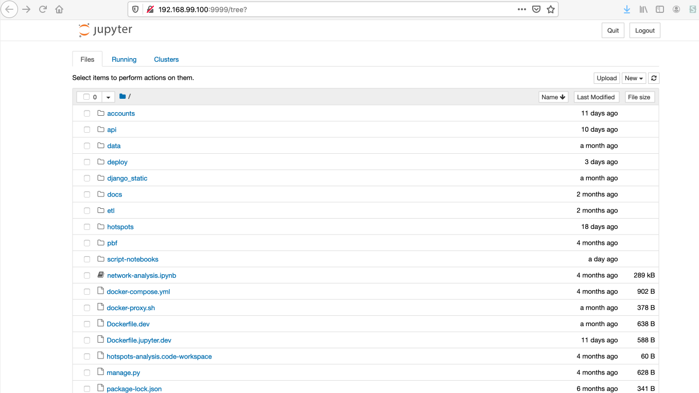
Task: Open the item filter dropdown beside select-all
Action: [x=108, y=96]
